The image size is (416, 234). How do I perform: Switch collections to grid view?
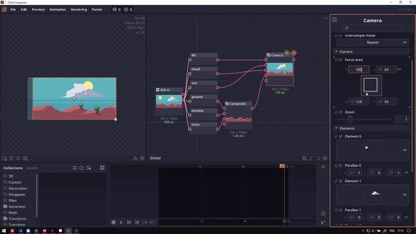[x=102, y=168]
